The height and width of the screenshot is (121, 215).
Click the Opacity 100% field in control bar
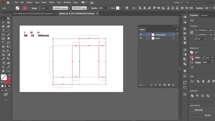click(x=102, y=8)
